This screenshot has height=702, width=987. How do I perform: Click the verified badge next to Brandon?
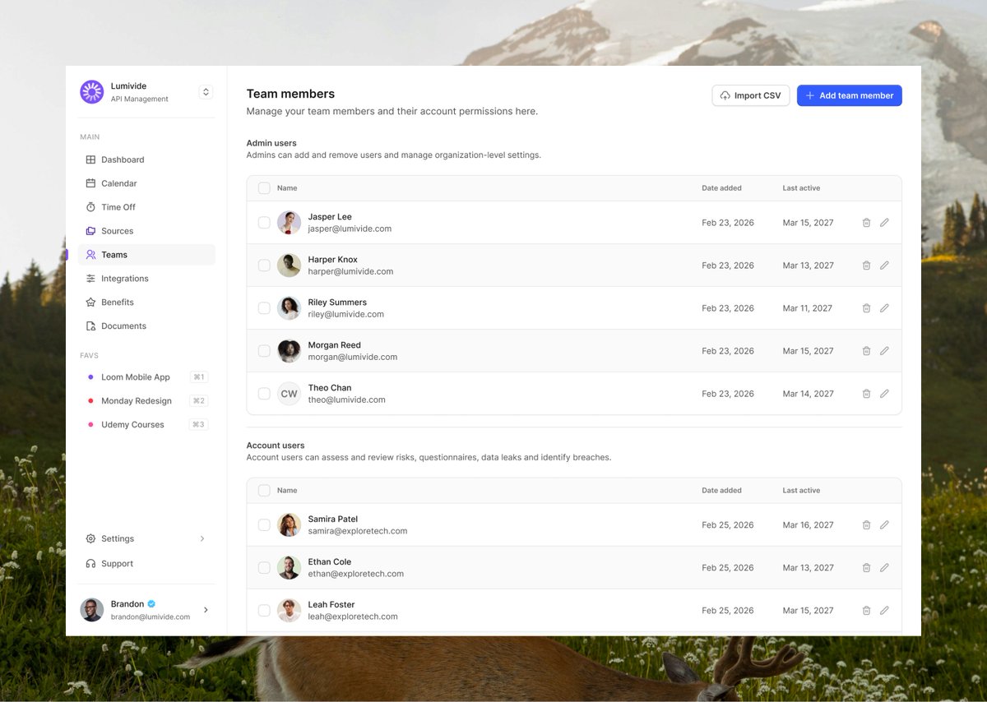click(x=151, y=604)
